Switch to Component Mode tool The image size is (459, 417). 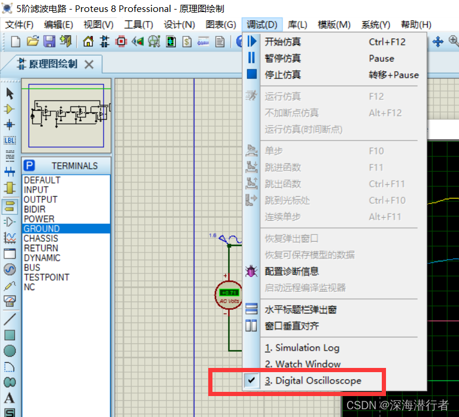click(x=10, y=109)
